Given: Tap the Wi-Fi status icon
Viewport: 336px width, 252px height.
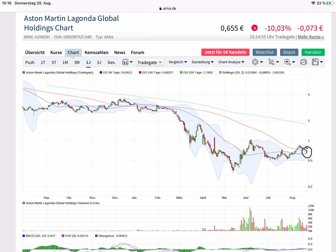Looking at the screenshot, I should (313, 3).
